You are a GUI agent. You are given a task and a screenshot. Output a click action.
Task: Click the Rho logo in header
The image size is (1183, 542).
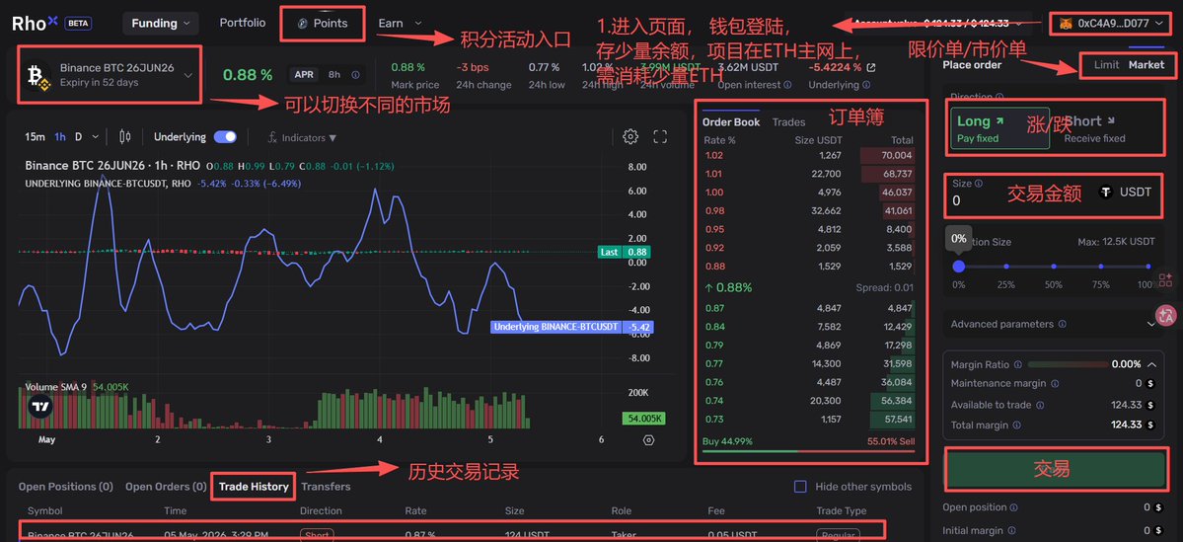(35, 23)
